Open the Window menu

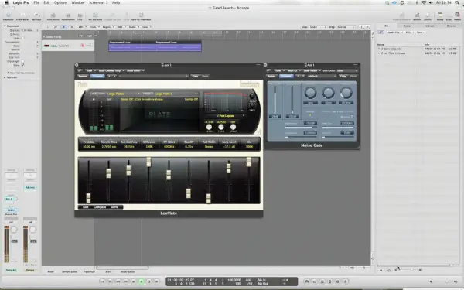coord(78,2)
